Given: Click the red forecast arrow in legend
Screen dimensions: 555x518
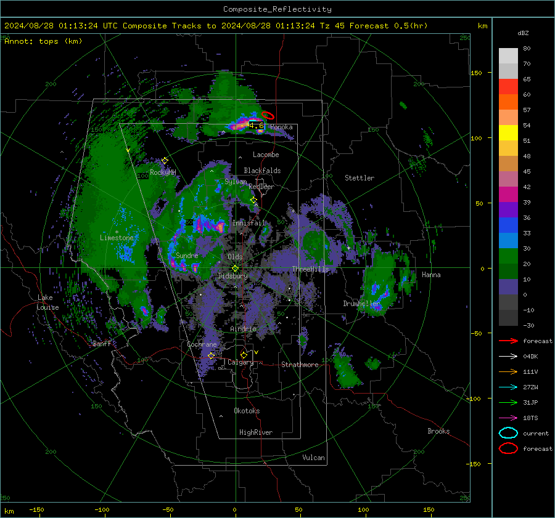Looking at the screenshot, I should [508, 341].
